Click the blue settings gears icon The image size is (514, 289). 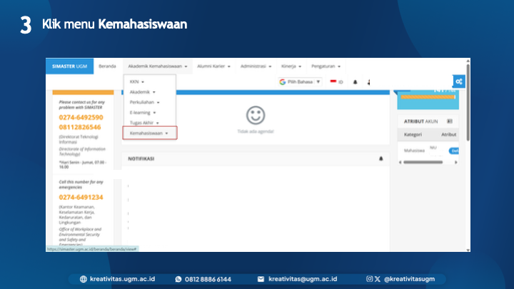[x=460, y=81]
